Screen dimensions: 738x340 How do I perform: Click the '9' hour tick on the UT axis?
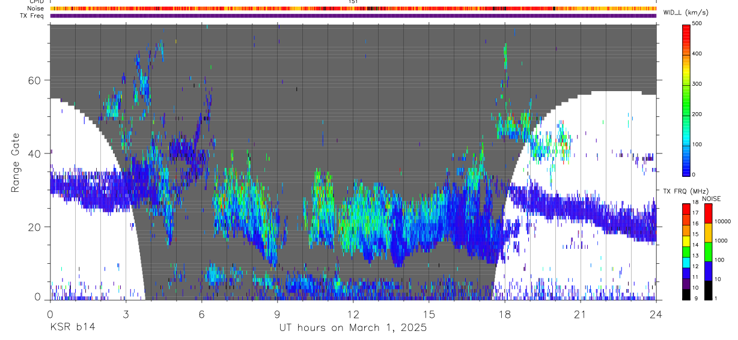pos(277,314)
